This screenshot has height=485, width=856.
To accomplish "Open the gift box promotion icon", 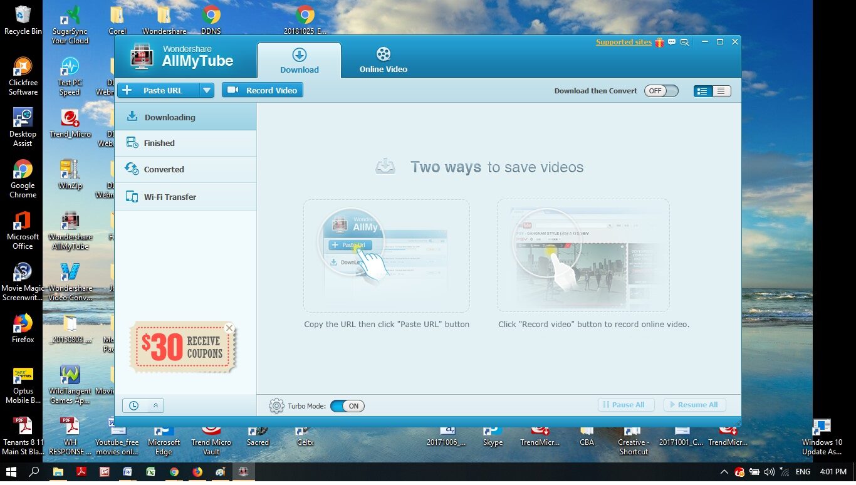I will (x=659, y=42).
